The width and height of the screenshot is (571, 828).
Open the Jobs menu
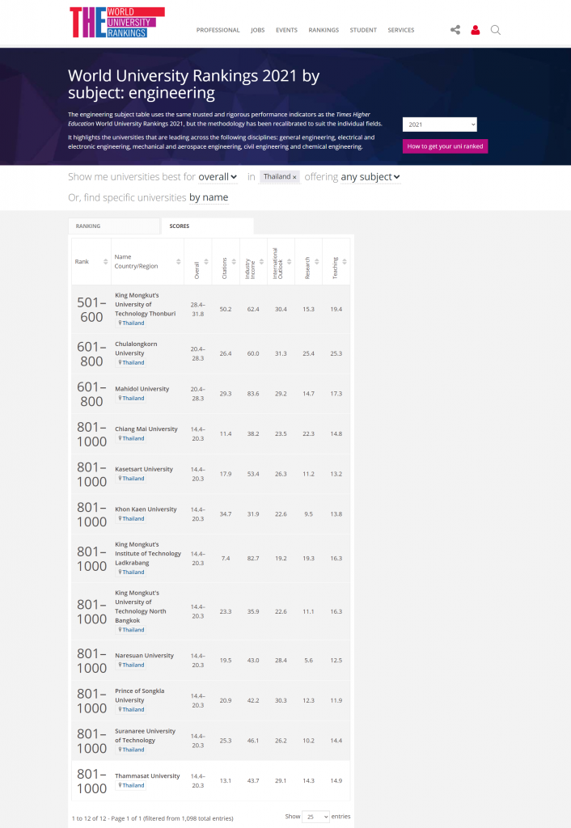coord(258,30)
